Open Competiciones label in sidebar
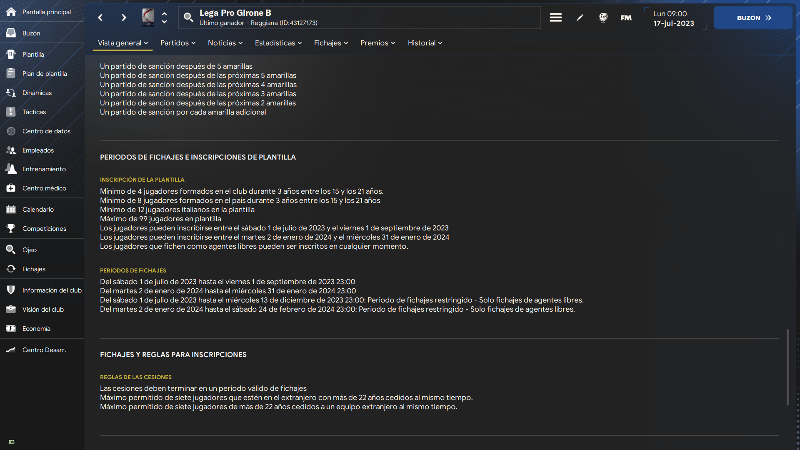This screenshot has width=800, height=450. click(x=44, y=228)
